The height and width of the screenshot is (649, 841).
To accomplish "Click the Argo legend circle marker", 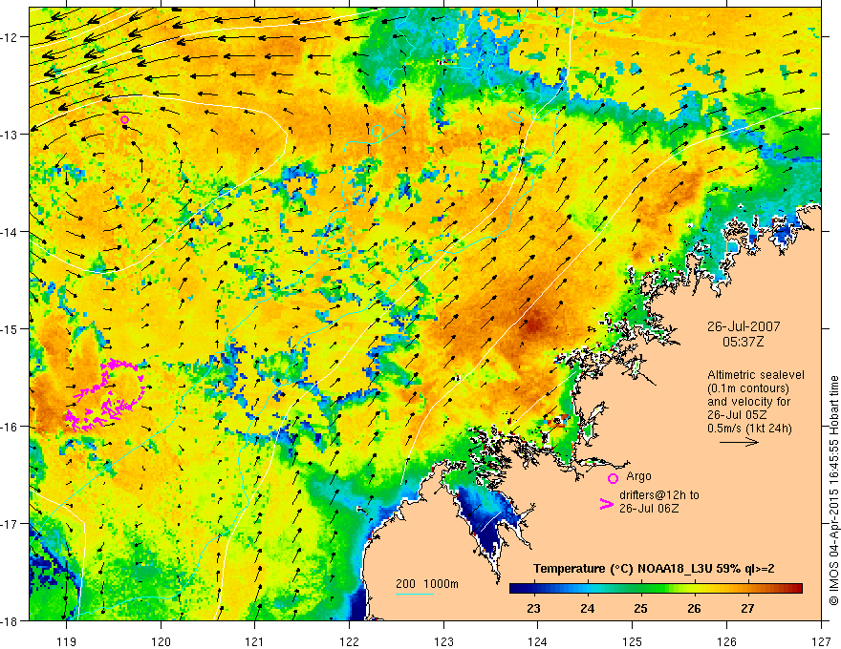I will point(613,478).
